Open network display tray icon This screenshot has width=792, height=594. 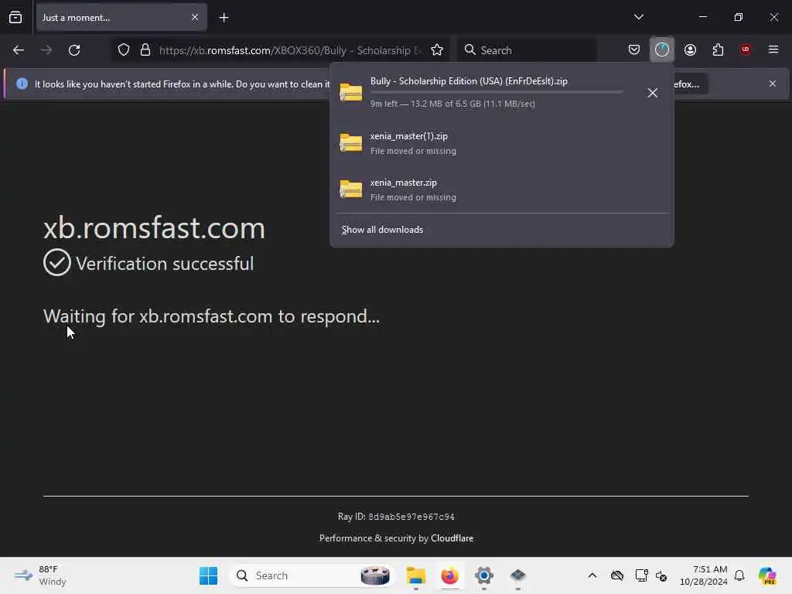point(641,575)
